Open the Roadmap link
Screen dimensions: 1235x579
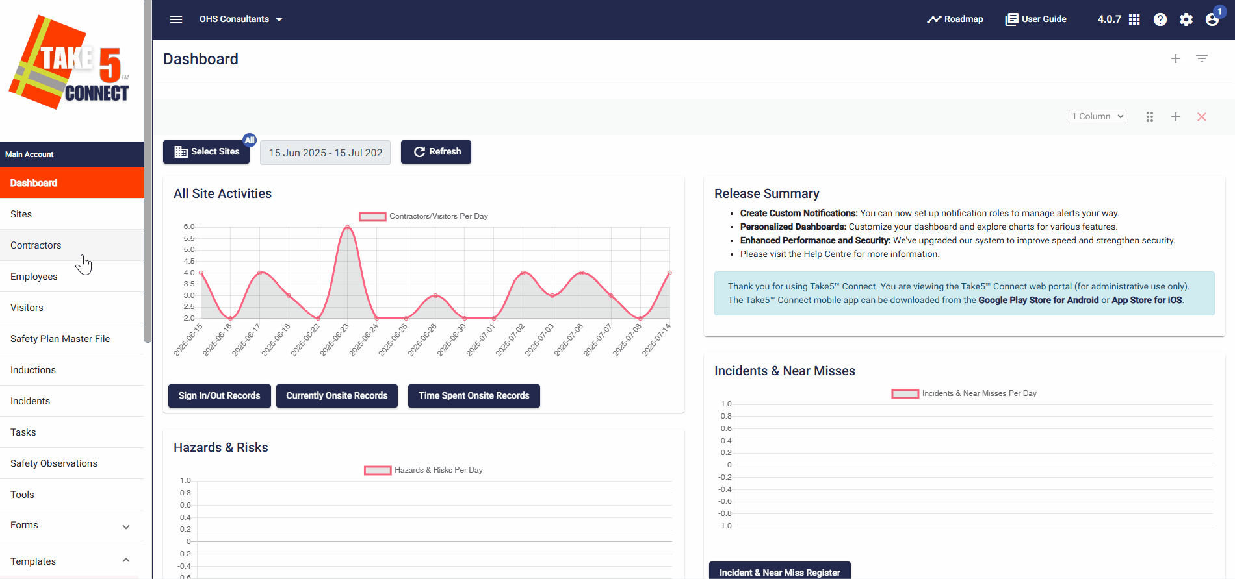pos(955,19)
